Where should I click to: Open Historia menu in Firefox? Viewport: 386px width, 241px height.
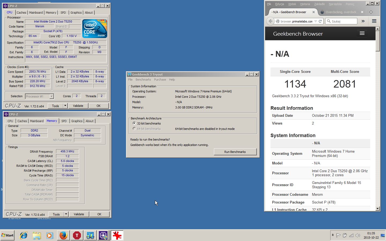point(305,4)
